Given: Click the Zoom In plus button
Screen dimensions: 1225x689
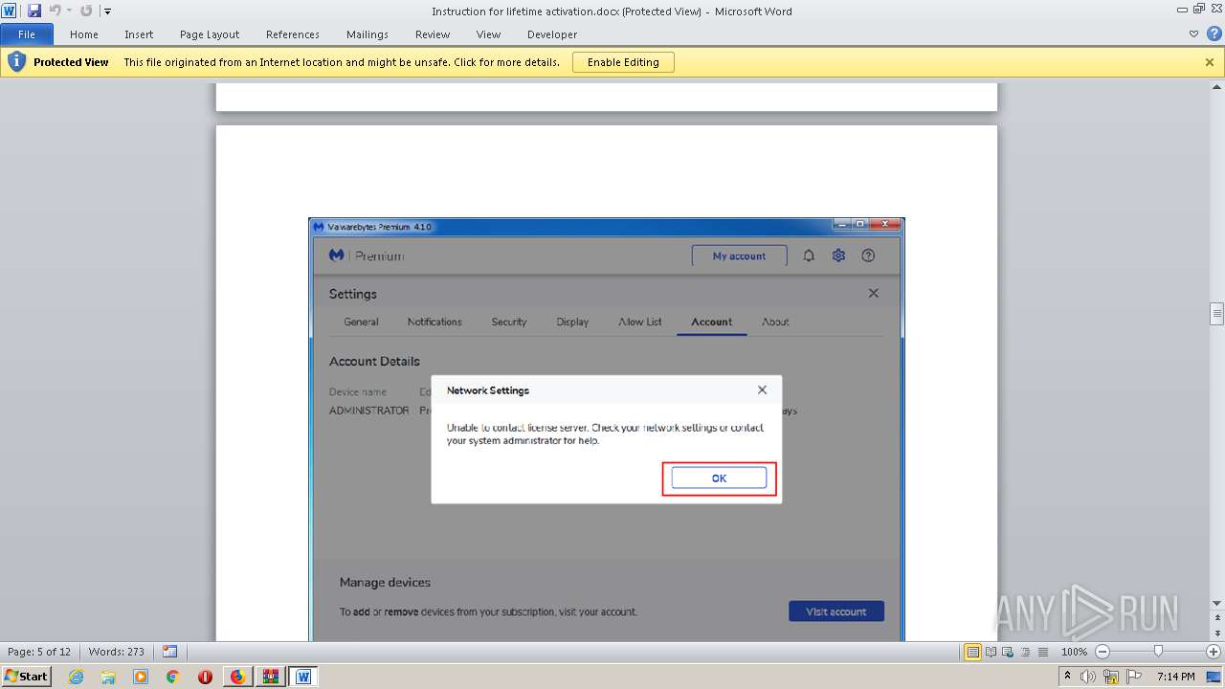Looking at the screenshot, I should pyautogui.click(x=1214, y=652).
